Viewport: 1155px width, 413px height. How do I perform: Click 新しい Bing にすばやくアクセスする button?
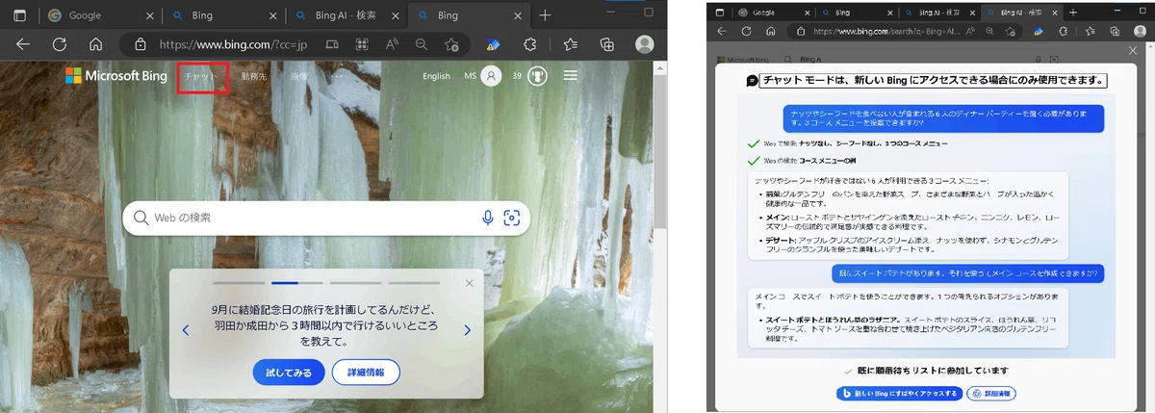900,393
